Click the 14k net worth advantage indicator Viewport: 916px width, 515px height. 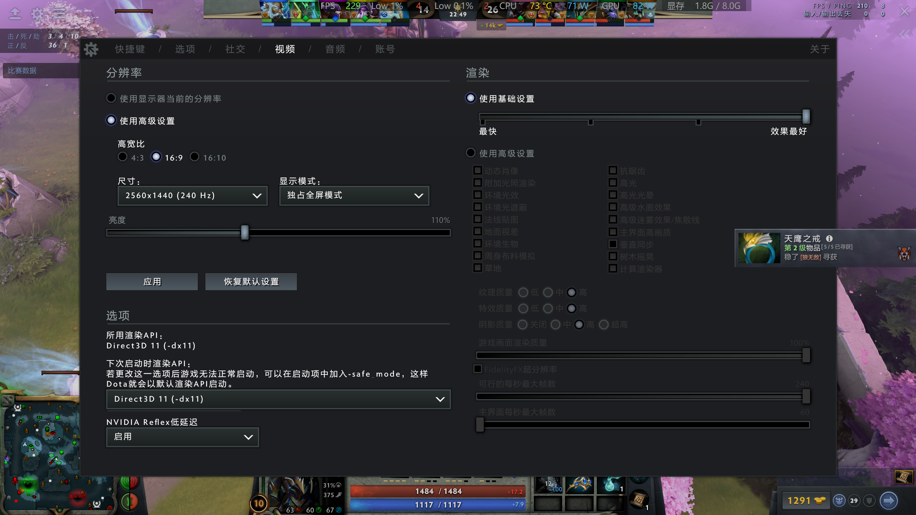pyautogui.click(x=491, y=25)
